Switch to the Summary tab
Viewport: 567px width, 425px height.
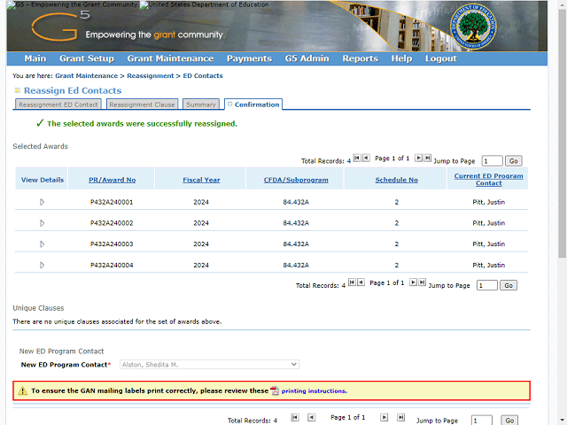coord(201,104)
